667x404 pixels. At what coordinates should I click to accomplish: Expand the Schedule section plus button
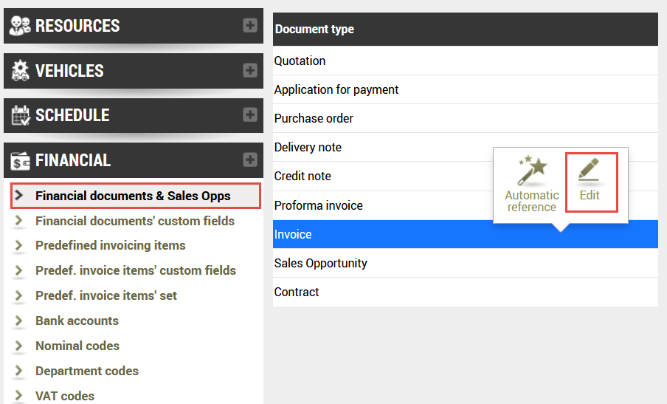pos(250,114)
